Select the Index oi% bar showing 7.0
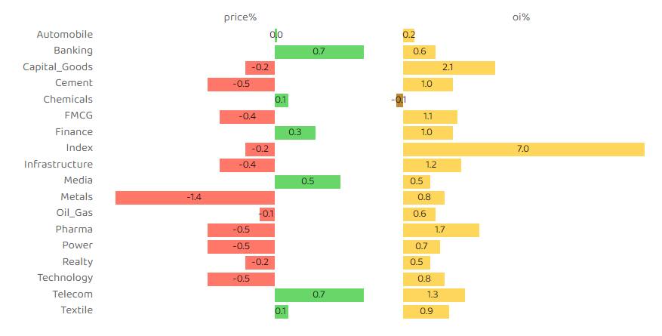662x336 pixels. [x=523, y=149]
